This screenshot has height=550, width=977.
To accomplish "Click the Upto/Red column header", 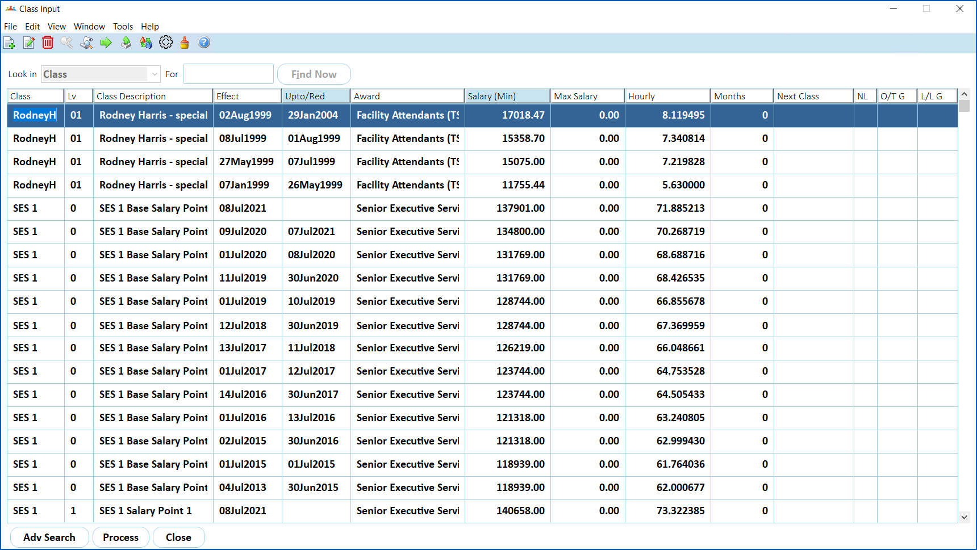I will (x=316, y=96).
